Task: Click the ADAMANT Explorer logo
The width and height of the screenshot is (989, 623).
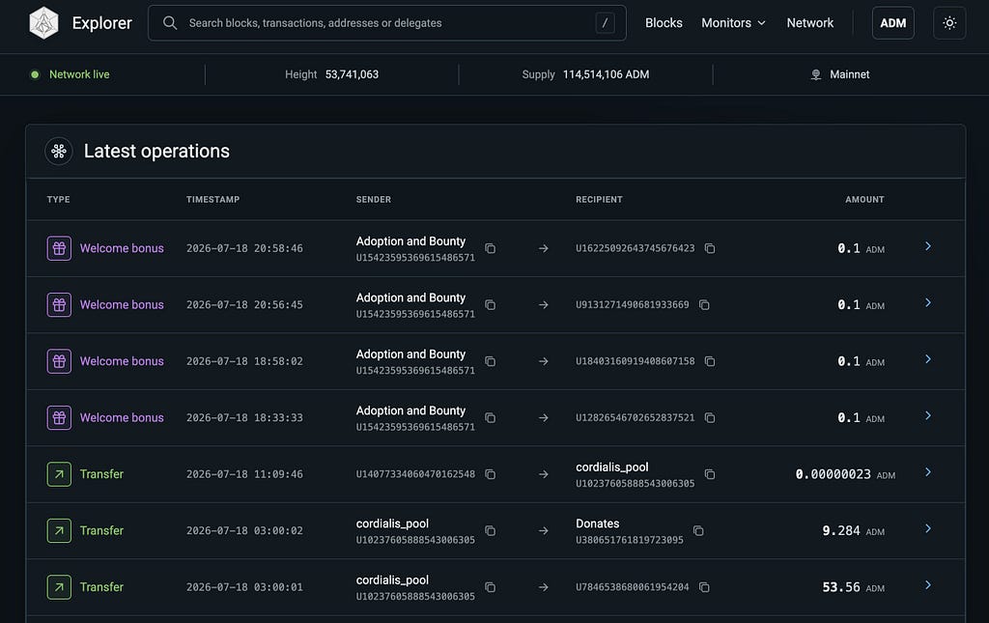Action: tap(43, 23)
